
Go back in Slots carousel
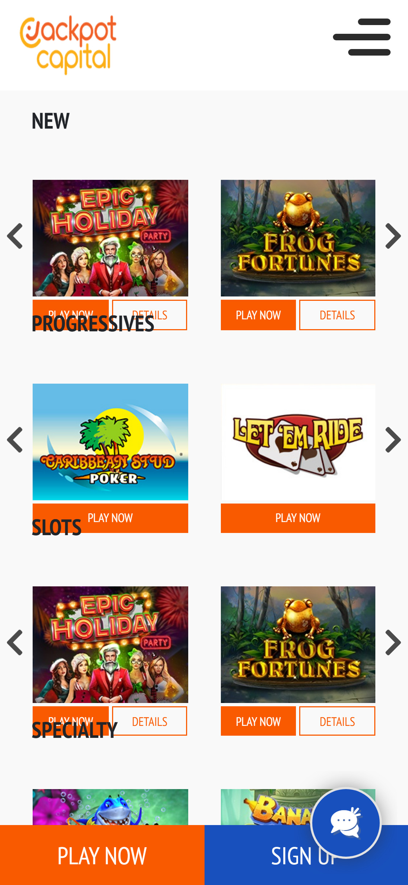click(15, 642)
